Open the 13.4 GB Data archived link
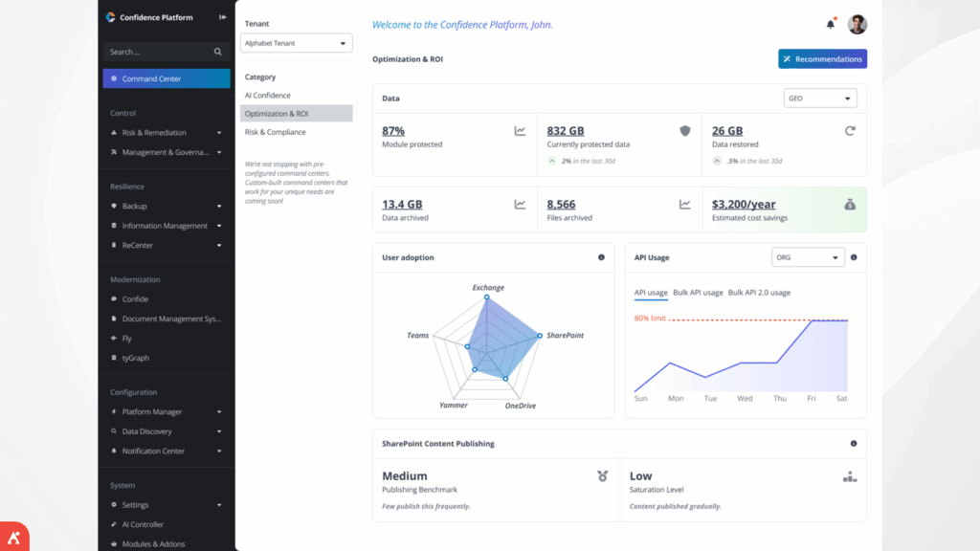 click(x=402, y=205)
